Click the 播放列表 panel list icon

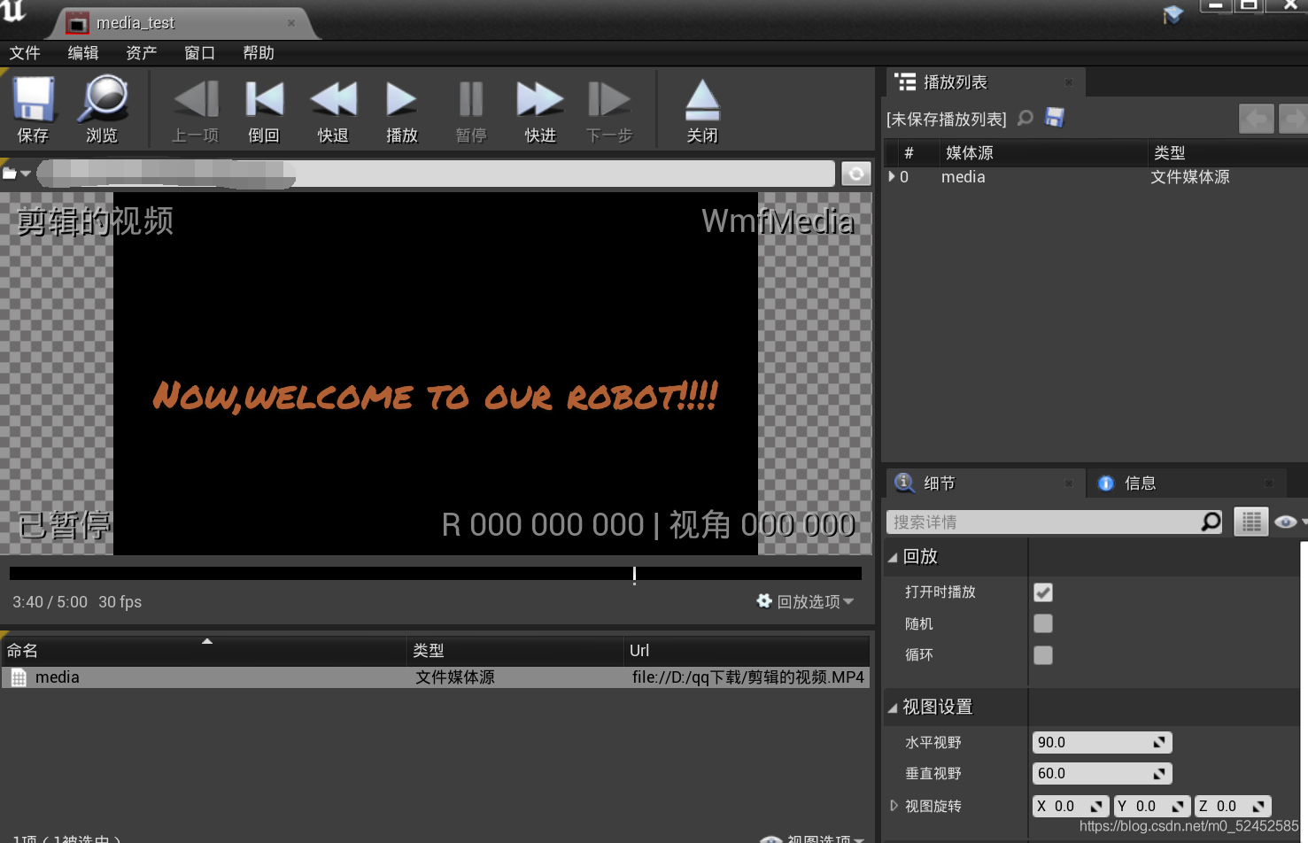(x=905, y=82)
